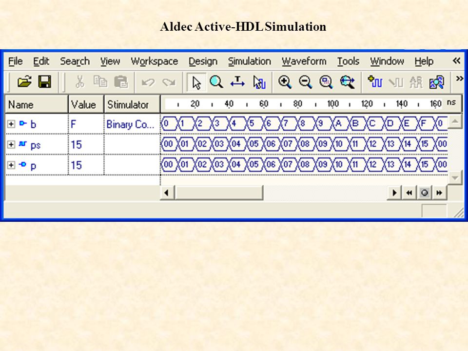Click the Value column header
The width and height of the screenshot is (468, 351).
coord(86,104)
